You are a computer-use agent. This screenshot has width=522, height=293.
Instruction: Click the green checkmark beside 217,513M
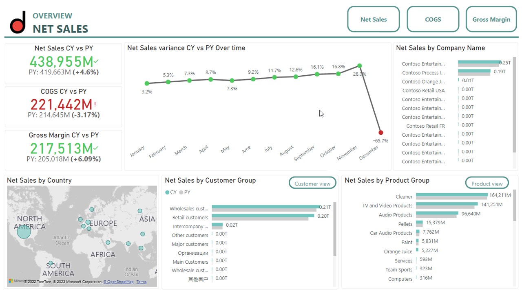(x=96, y=148)
